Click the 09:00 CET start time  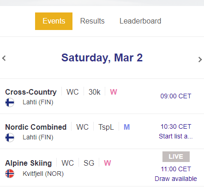click(176, 96)
